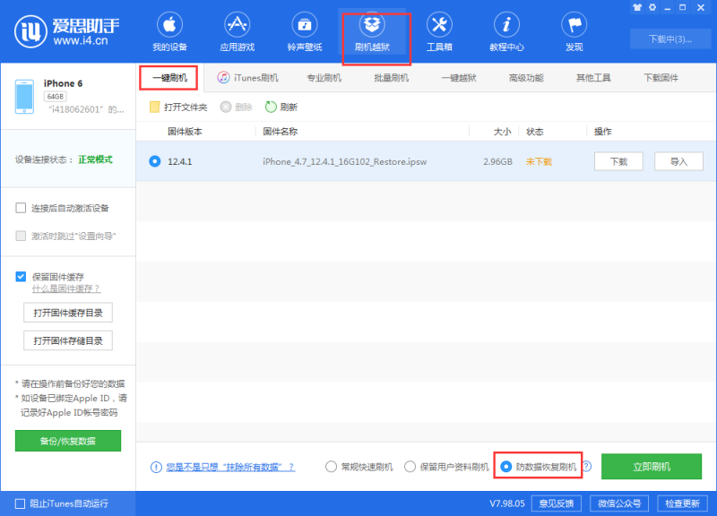Click the 微信公众号 button

click(619, 503)
